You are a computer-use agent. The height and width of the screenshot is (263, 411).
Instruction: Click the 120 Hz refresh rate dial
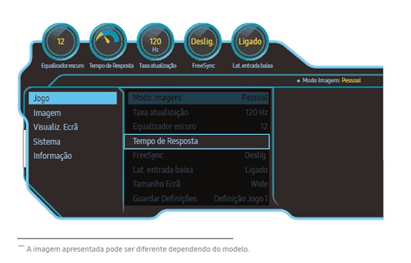[155, 42]
